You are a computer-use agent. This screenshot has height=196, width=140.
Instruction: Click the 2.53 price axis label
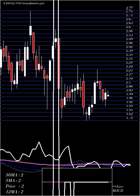(x=129, y=35)
